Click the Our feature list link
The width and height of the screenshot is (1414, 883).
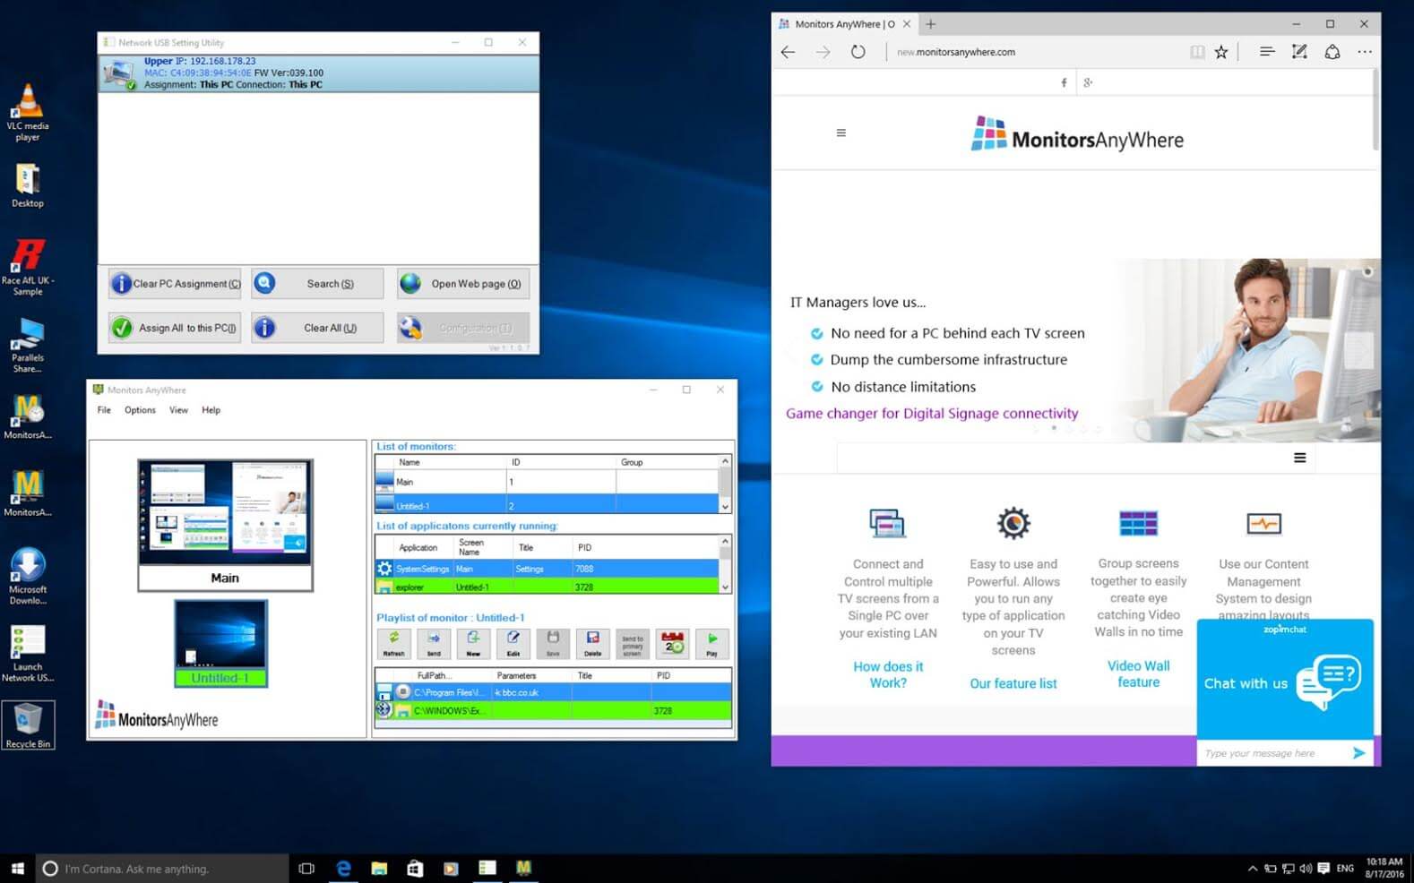point(1013,683)
